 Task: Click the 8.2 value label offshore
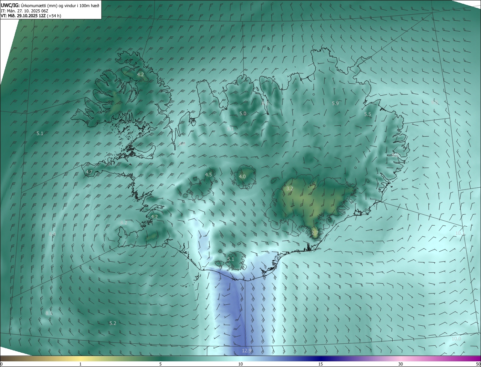124,223
